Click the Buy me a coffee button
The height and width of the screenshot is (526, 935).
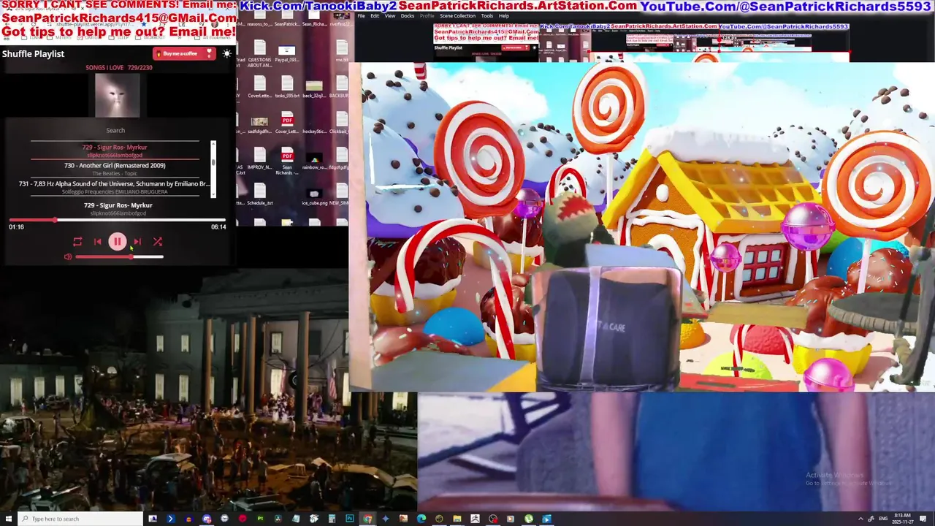(x=183, y=53)
